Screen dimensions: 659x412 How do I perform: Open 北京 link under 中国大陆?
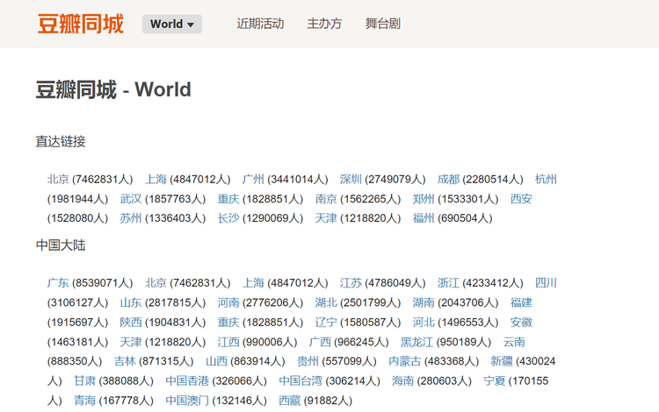click(x=156, y=283)
